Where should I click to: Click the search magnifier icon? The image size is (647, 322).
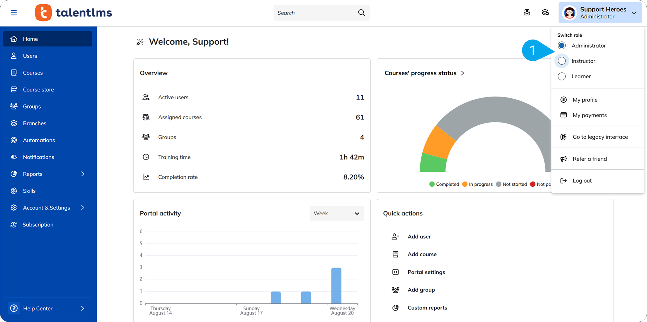pyautogui.click(x=361, y=13)
